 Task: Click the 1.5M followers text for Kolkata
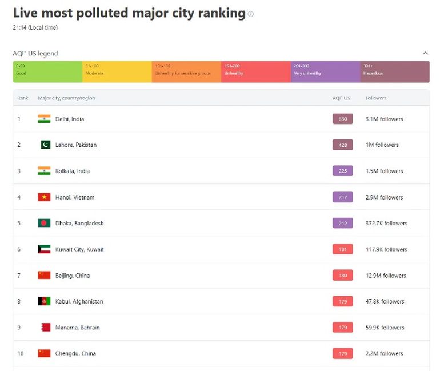[x=384, y=171]
